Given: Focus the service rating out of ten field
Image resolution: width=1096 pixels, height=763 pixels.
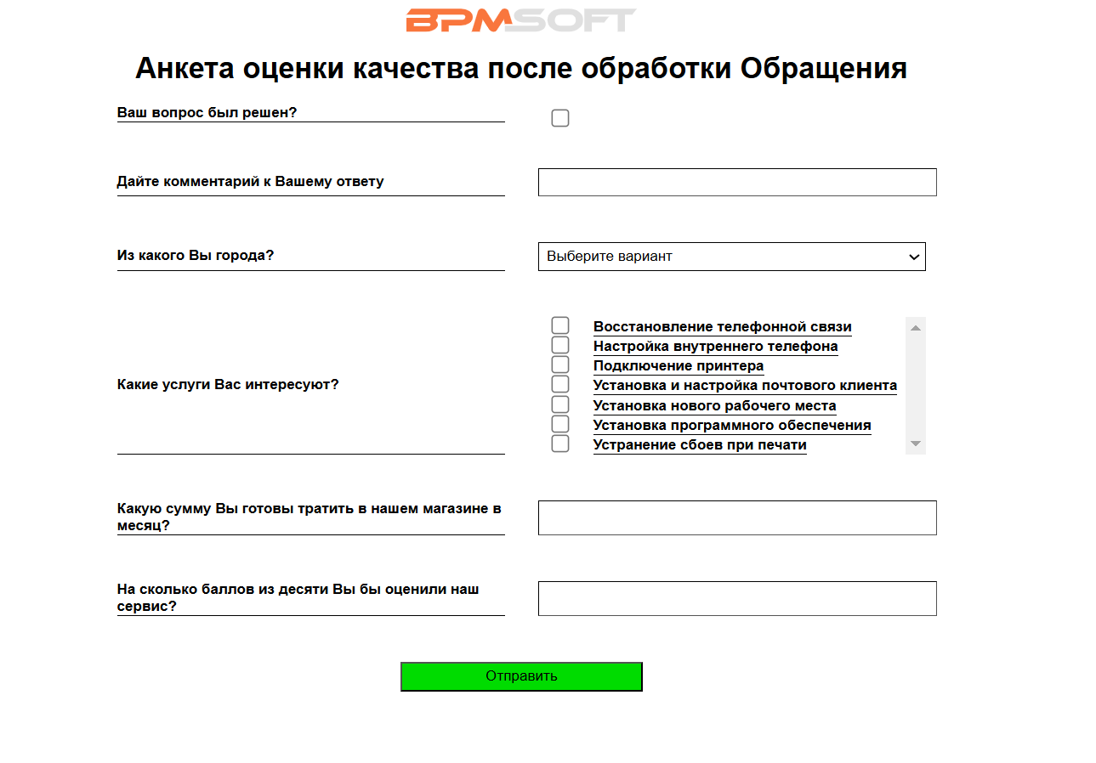Looking at the screenshot, I should [737, 598].
